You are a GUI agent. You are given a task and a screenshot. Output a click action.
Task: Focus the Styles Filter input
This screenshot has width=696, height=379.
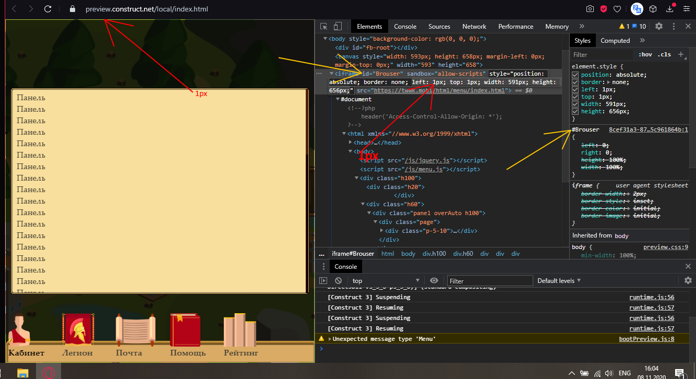[x=603, y=54]
